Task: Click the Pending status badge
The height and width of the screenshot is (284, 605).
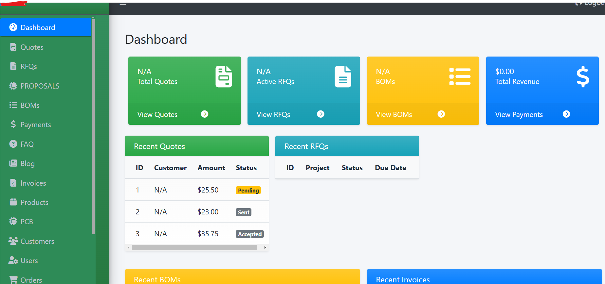Action: point(248,190)
